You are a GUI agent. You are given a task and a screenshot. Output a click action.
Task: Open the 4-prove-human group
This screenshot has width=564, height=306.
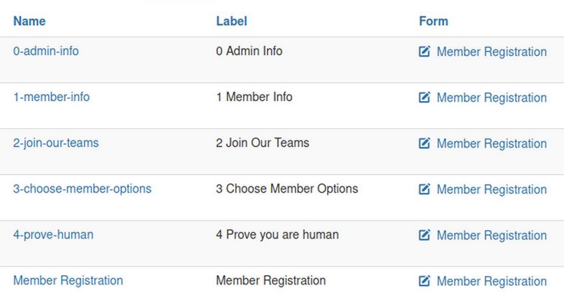[x=53, y=234]
